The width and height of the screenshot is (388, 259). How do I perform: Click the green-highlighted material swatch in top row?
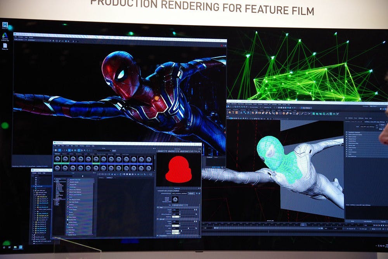click(95, 159)
